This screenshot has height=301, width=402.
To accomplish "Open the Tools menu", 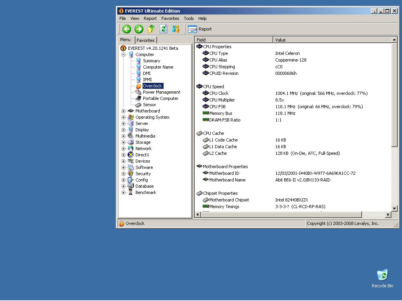I will click(189, 18).
